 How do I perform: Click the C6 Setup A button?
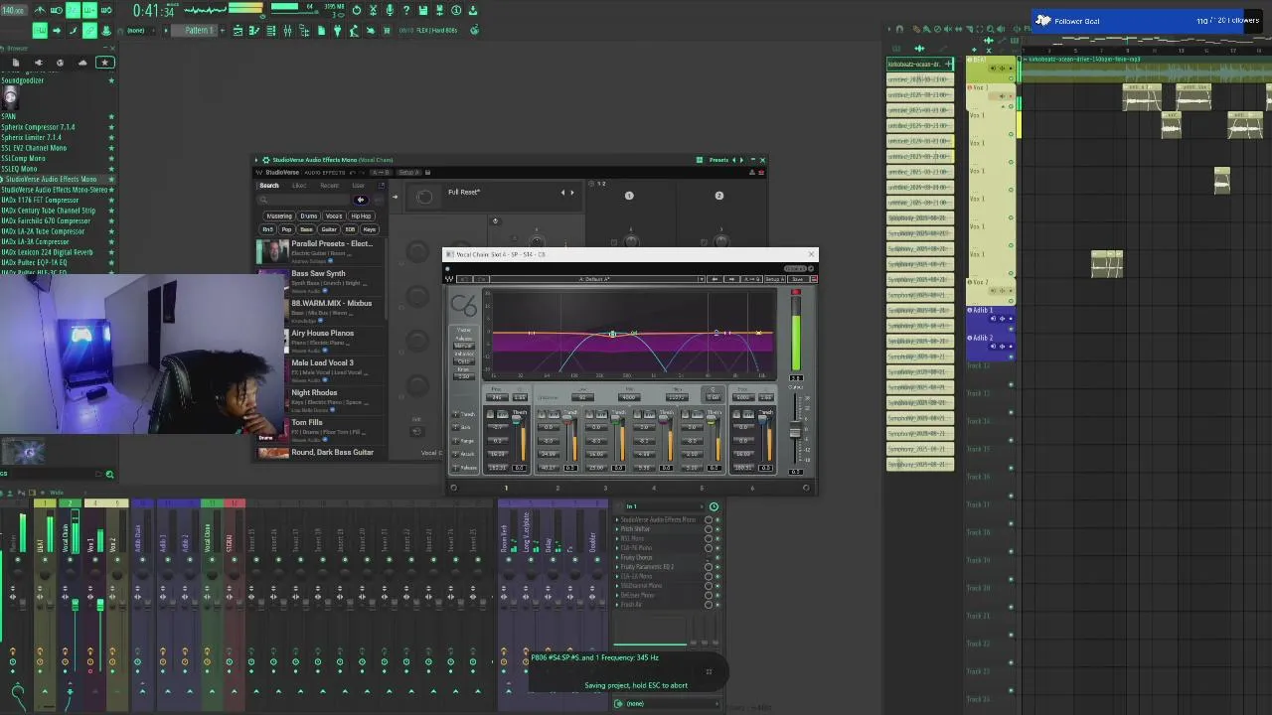click(x=774, y=279)
